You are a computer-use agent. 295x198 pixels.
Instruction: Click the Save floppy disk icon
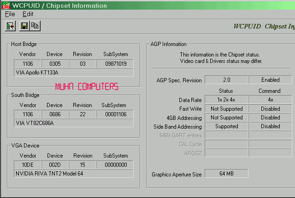point(24,26)
